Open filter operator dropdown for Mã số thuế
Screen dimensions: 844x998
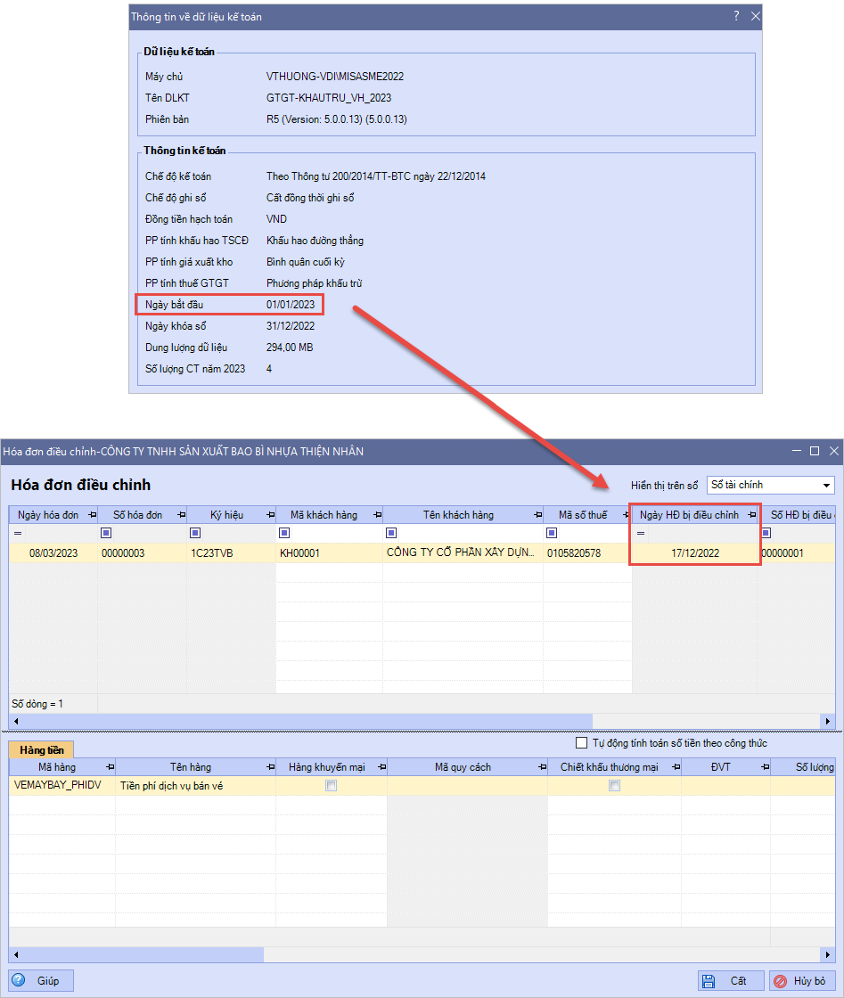552,533
